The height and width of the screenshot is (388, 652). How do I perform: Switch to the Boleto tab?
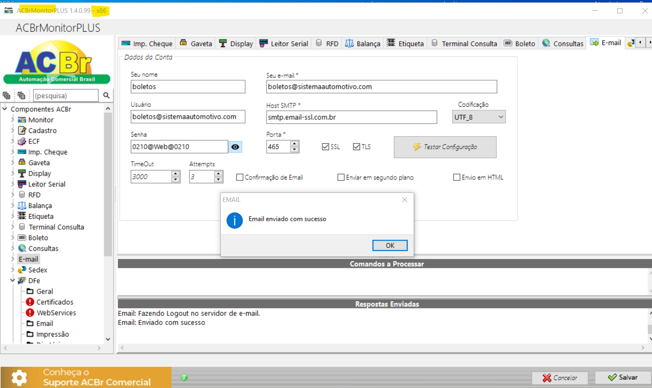coord(520,43)
